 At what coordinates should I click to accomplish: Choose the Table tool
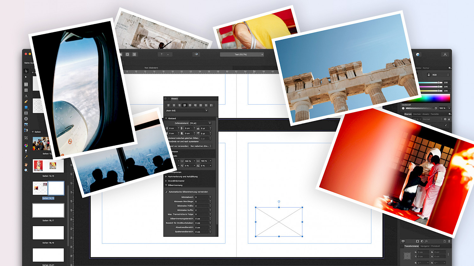click(x=26, y=90)
